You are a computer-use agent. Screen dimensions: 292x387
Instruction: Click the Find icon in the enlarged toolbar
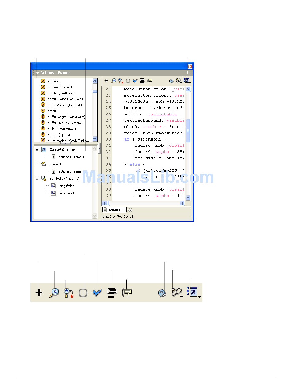pyautogui.click(x=54, y=293)
